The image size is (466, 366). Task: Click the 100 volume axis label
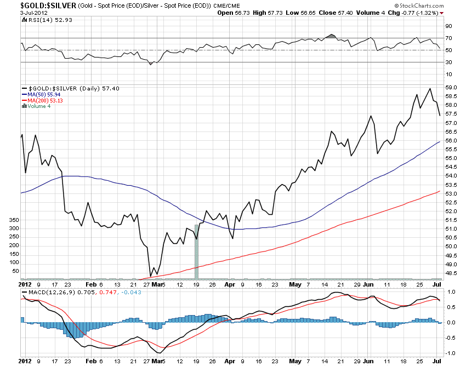(x=14, y=262)
